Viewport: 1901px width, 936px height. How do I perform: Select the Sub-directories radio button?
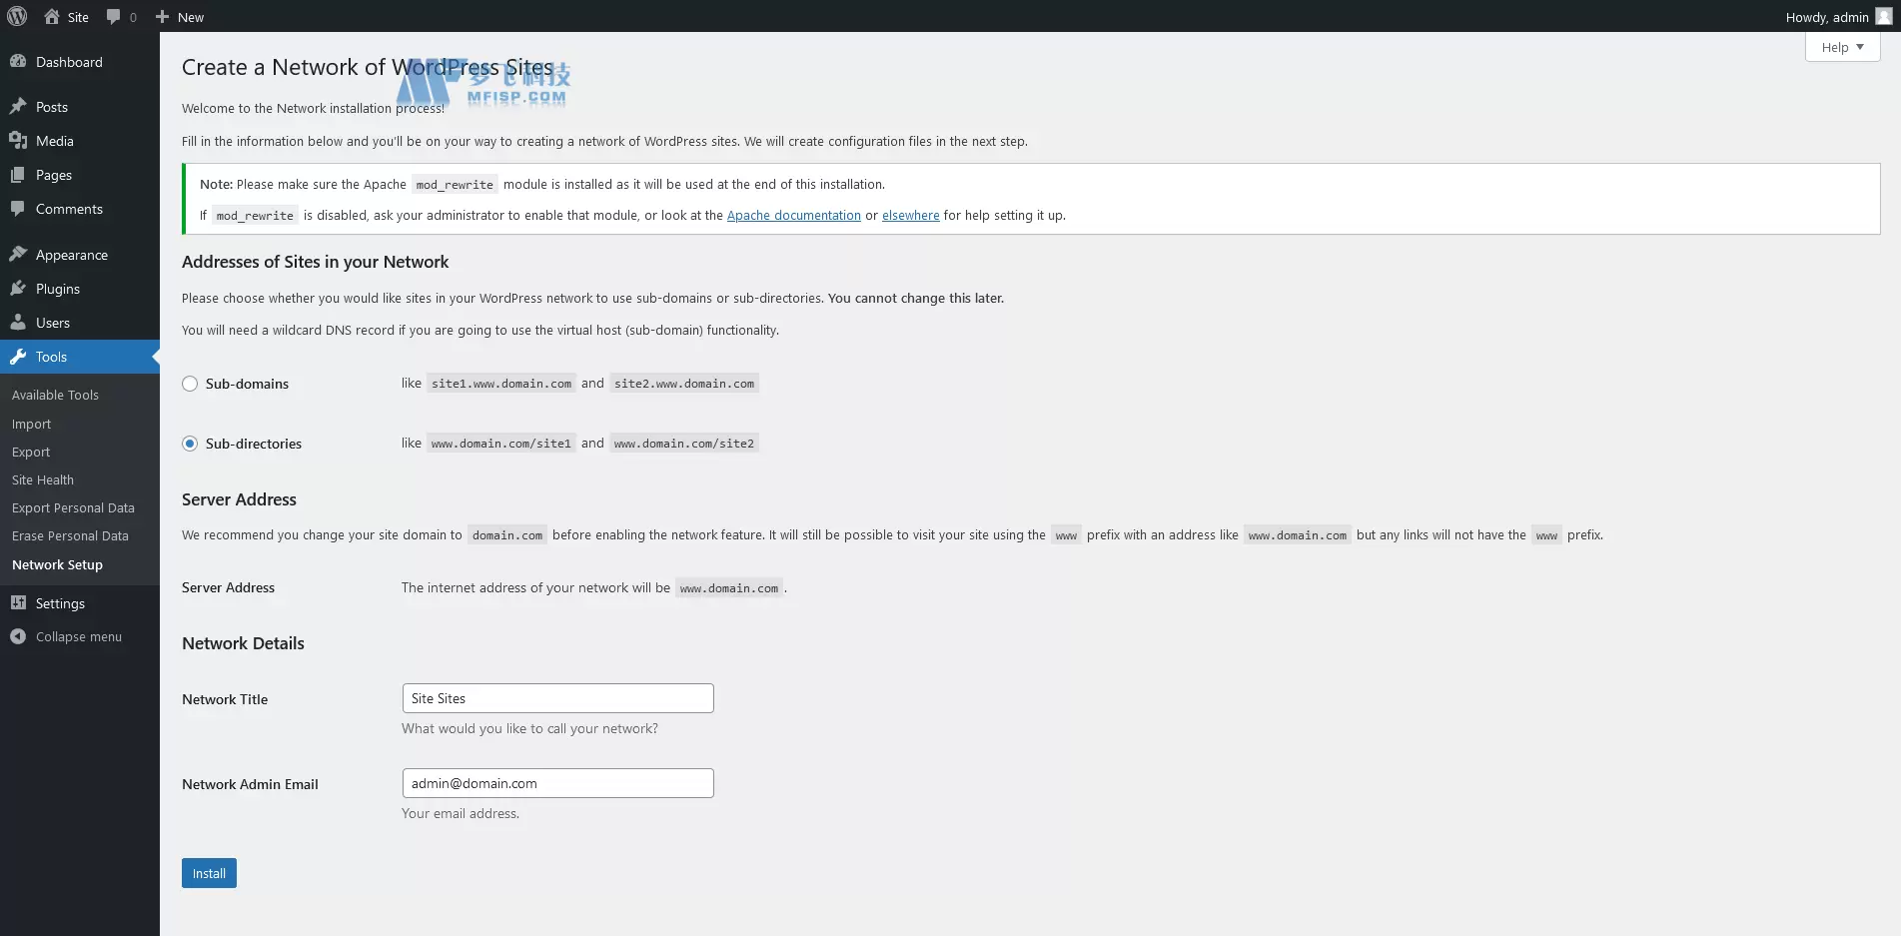point(190,444)
